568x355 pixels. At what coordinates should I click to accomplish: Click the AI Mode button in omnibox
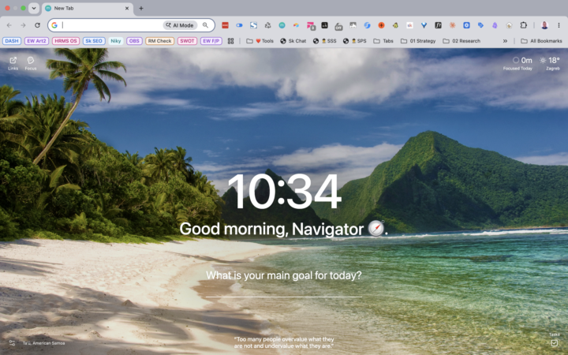(180, 25)
